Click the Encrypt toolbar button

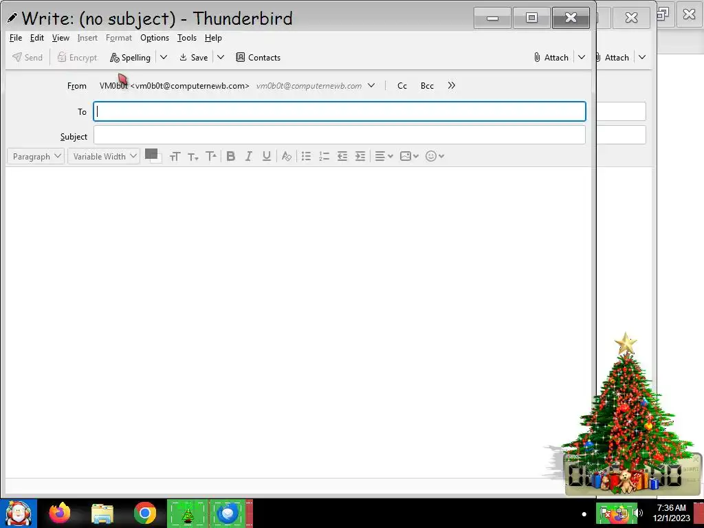pyautogui.click(x=77, y=58)
